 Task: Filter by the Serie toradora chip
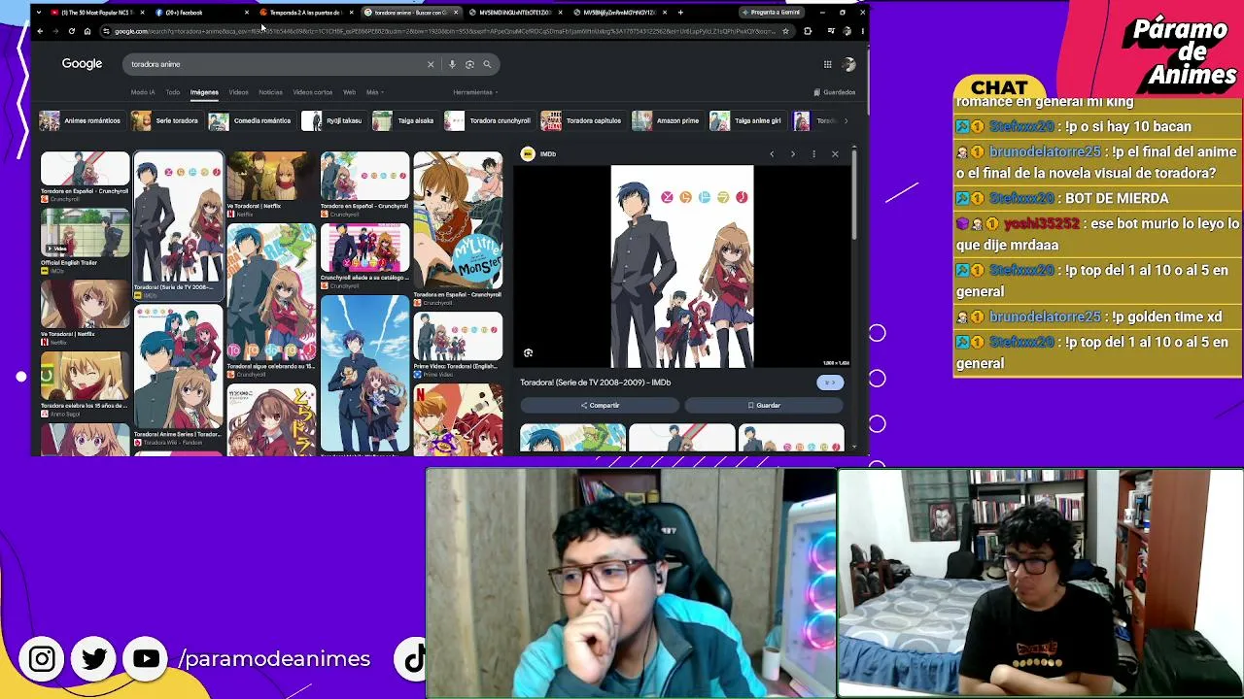click(165, 120)
